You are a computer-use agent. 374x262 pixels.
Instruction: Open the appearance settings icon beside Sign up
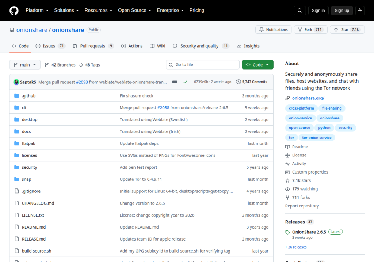[x=360, y=11]
